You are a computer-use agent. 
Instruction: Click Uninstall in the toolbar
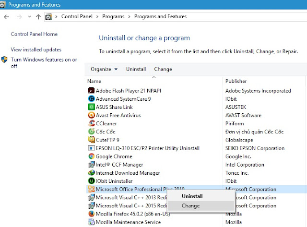136,69
